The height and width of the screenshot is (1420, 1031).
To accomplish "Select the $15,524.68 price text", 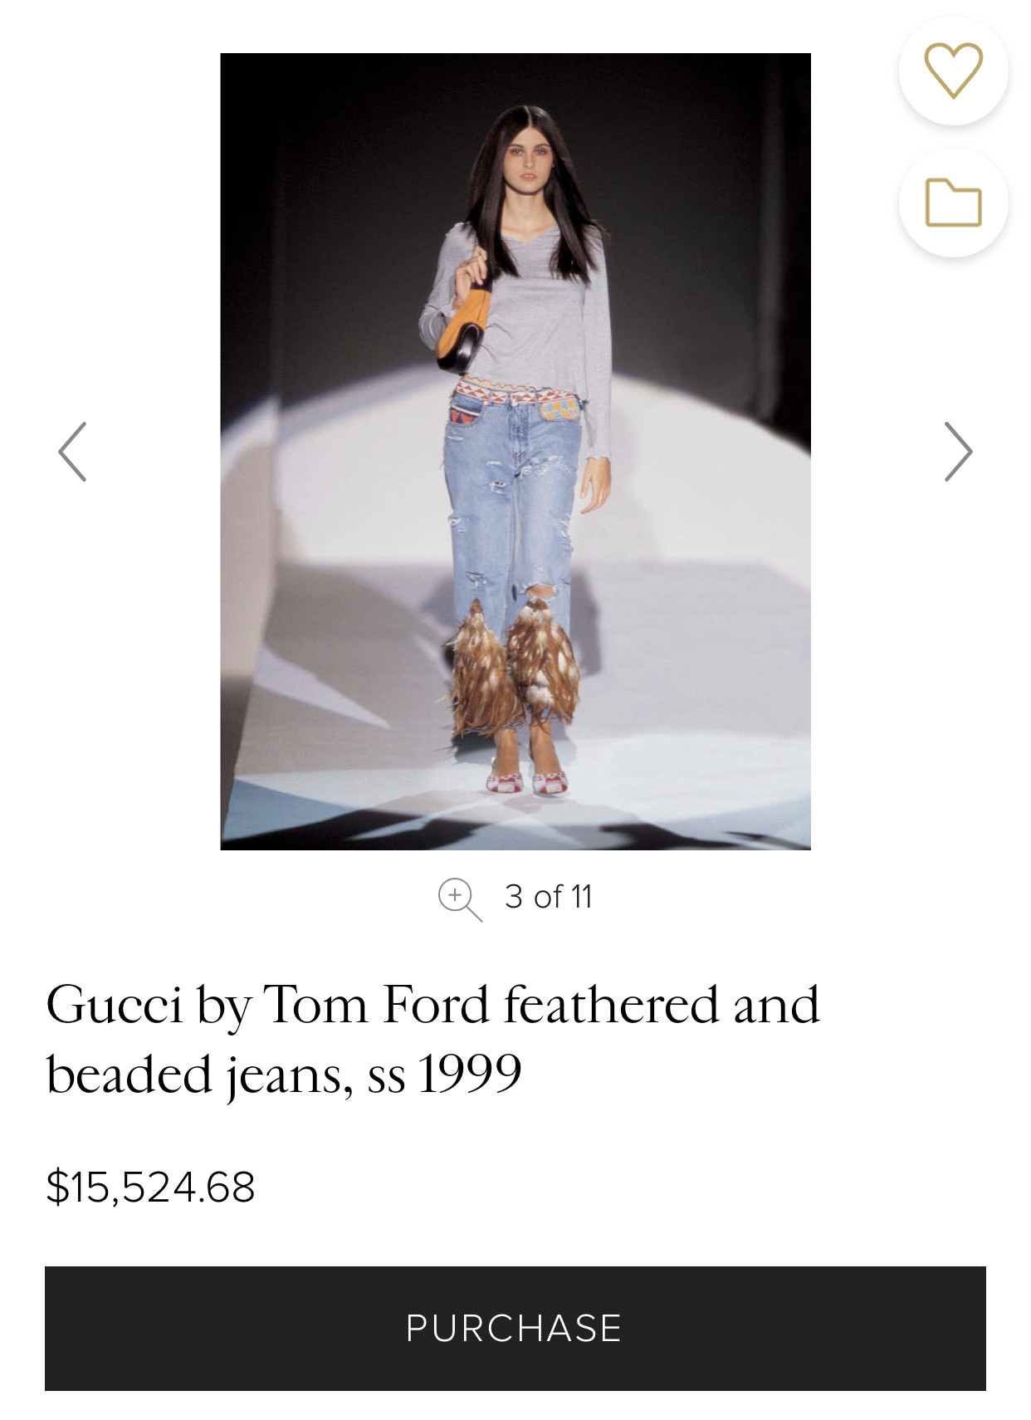I will (150, 1186).
